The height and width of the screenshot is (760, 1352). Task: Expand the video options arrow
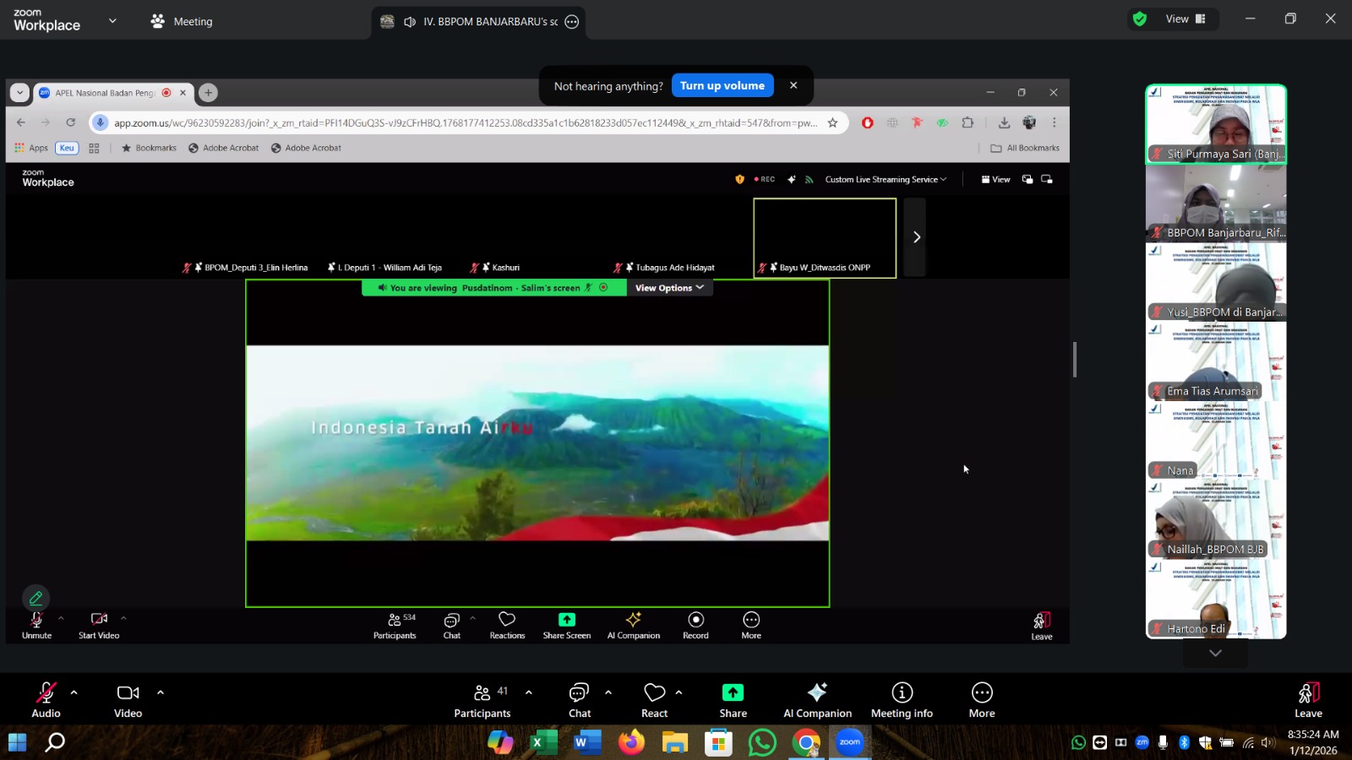tap(161, 692)
